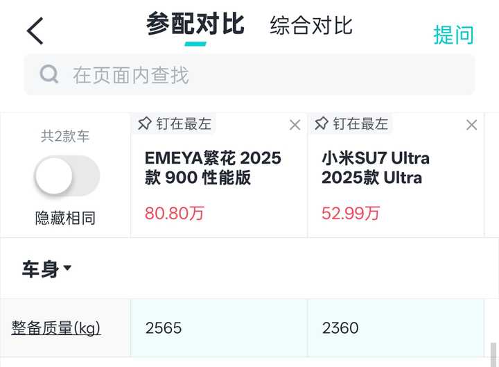Collapse the 车身 section arrow
Viewport: 499px width, 367px height.
click(x=67, y=268)
